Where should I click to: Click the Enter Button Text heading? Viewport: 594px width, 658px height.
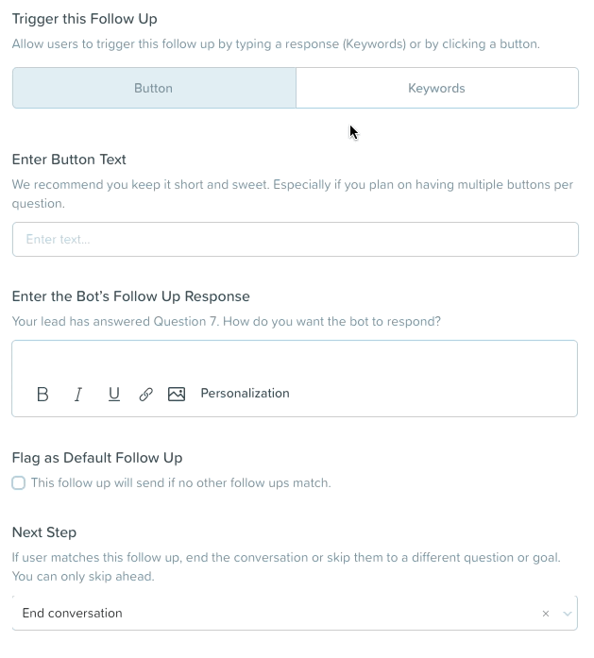(69, 160)
